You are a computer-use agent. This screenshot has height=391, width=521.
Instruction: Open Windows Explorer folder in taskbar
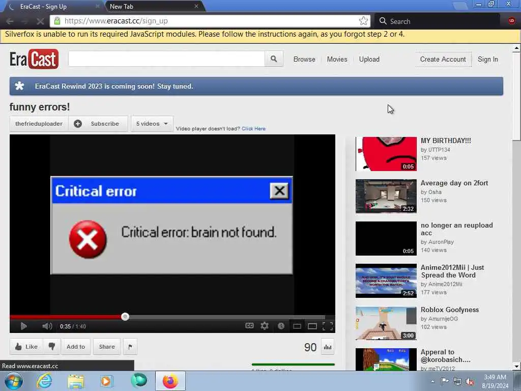pos(76,381)
